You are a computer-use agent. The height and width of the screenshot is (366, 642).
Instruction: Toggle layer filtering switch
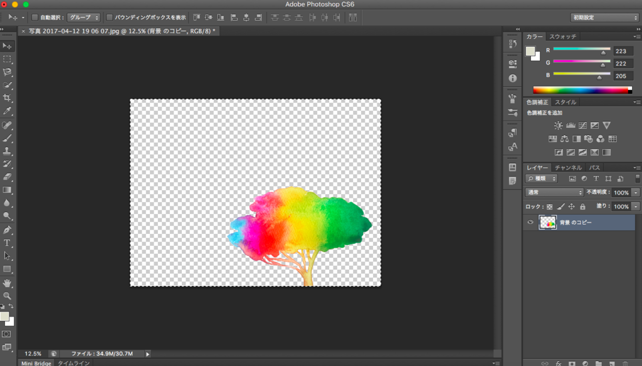pyautogui.click(x=638, y=178)
